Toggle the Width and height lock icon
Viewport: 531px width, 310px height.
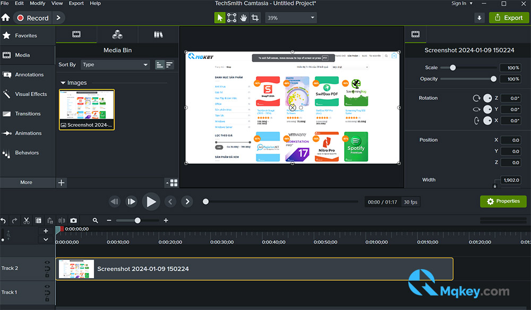[495, 186]
